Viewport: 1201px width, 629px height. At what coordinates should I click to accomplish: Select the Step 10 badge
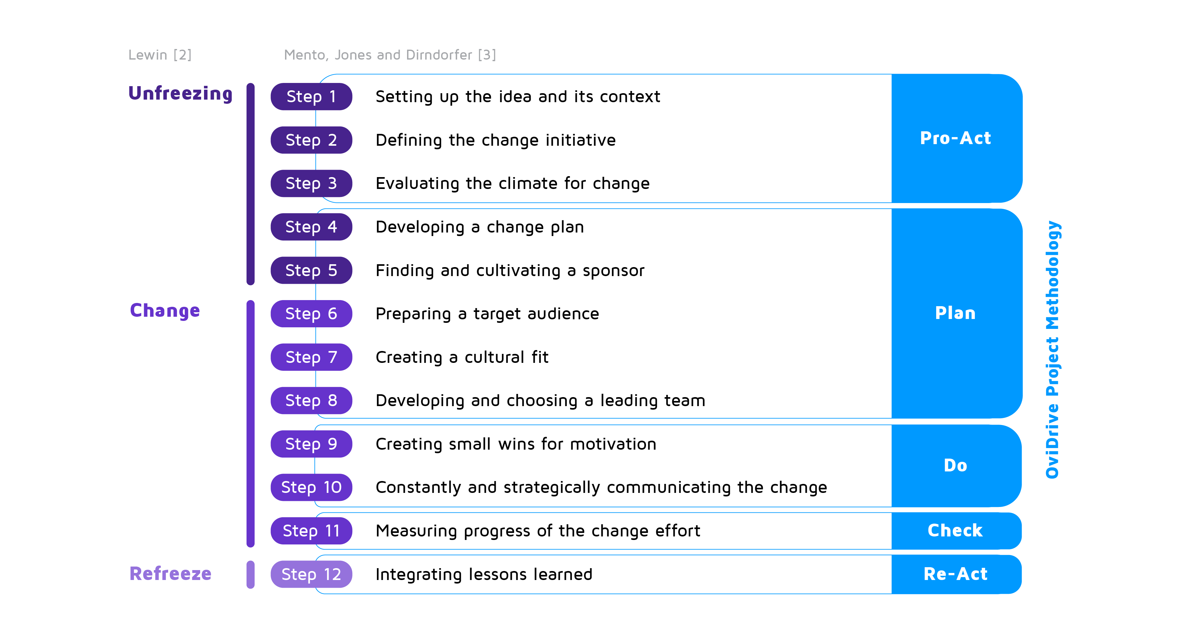[x=311, y=487]
